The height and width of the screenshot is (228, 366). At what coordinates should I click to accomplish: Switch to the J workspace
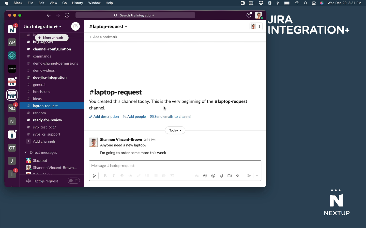[12, 161]
